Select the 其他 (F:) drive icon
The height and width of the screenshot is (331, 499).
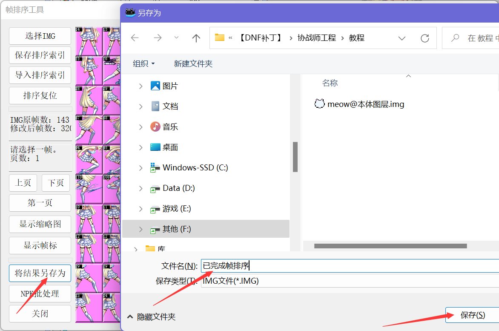(155, 230)
